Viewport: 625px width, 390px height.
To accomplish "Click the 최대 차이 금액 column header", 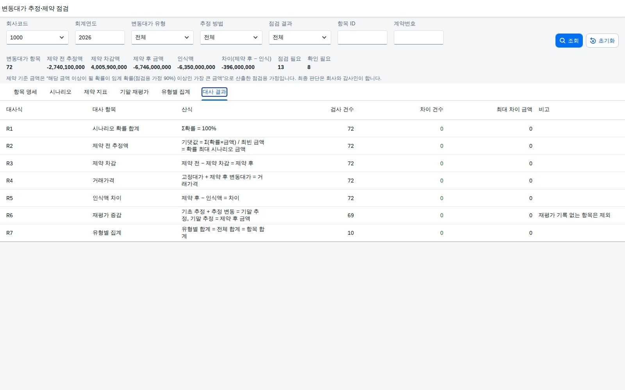I will pyautogui.click(x=514, y=110).
